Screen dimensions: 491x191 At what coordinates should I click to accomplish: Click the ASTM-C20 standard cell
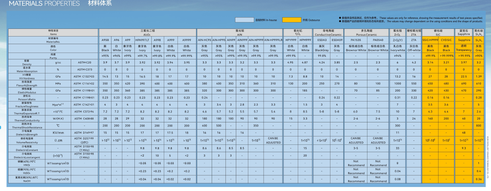84,63
